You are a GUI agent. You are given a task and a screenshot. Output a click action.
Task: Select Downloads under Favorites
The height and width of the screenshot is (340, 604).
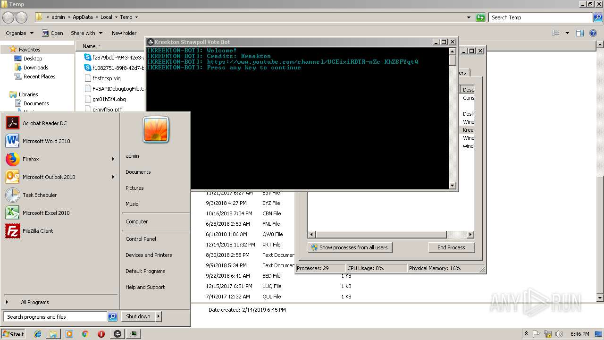36,68
